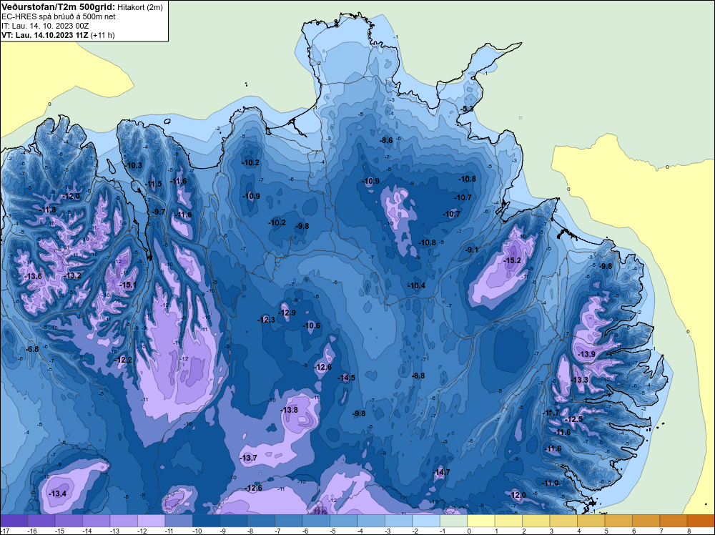Screen dimensions: 715x535
Task: Click the -13.6 temperature value
Action: [34, 276]
